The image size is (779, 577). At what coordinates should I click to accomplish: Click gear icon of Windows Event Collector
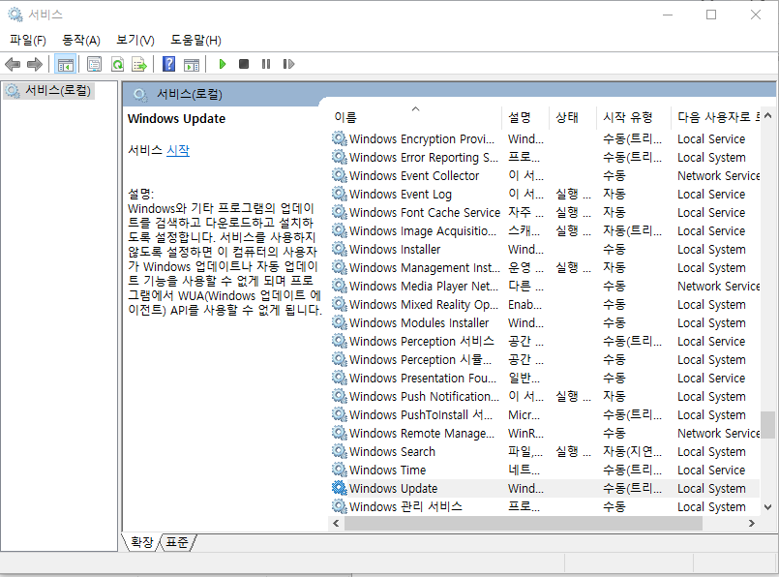[340, 175]
